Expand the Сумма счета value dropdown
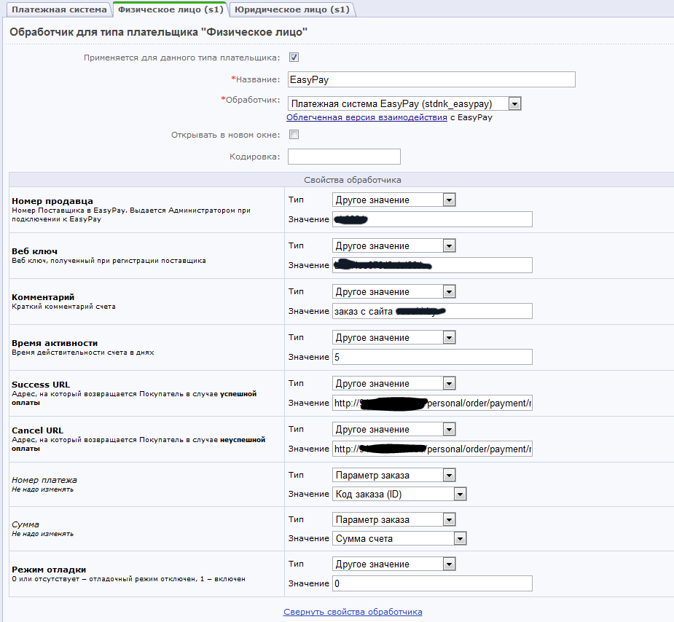This screenshot has width=674, height=622. pos(399,539)
